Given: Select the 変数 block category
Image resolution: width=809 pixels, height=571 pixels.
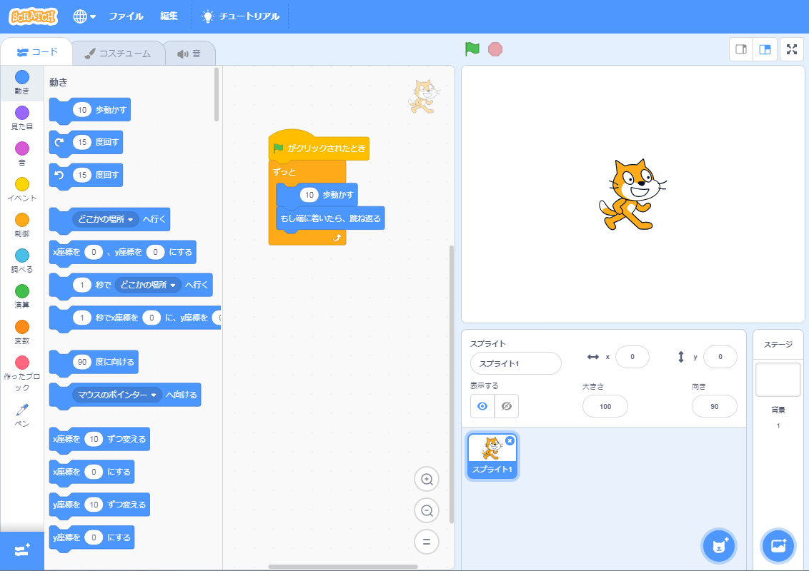Looking at the screenshot, I should [x=21, y=332].
